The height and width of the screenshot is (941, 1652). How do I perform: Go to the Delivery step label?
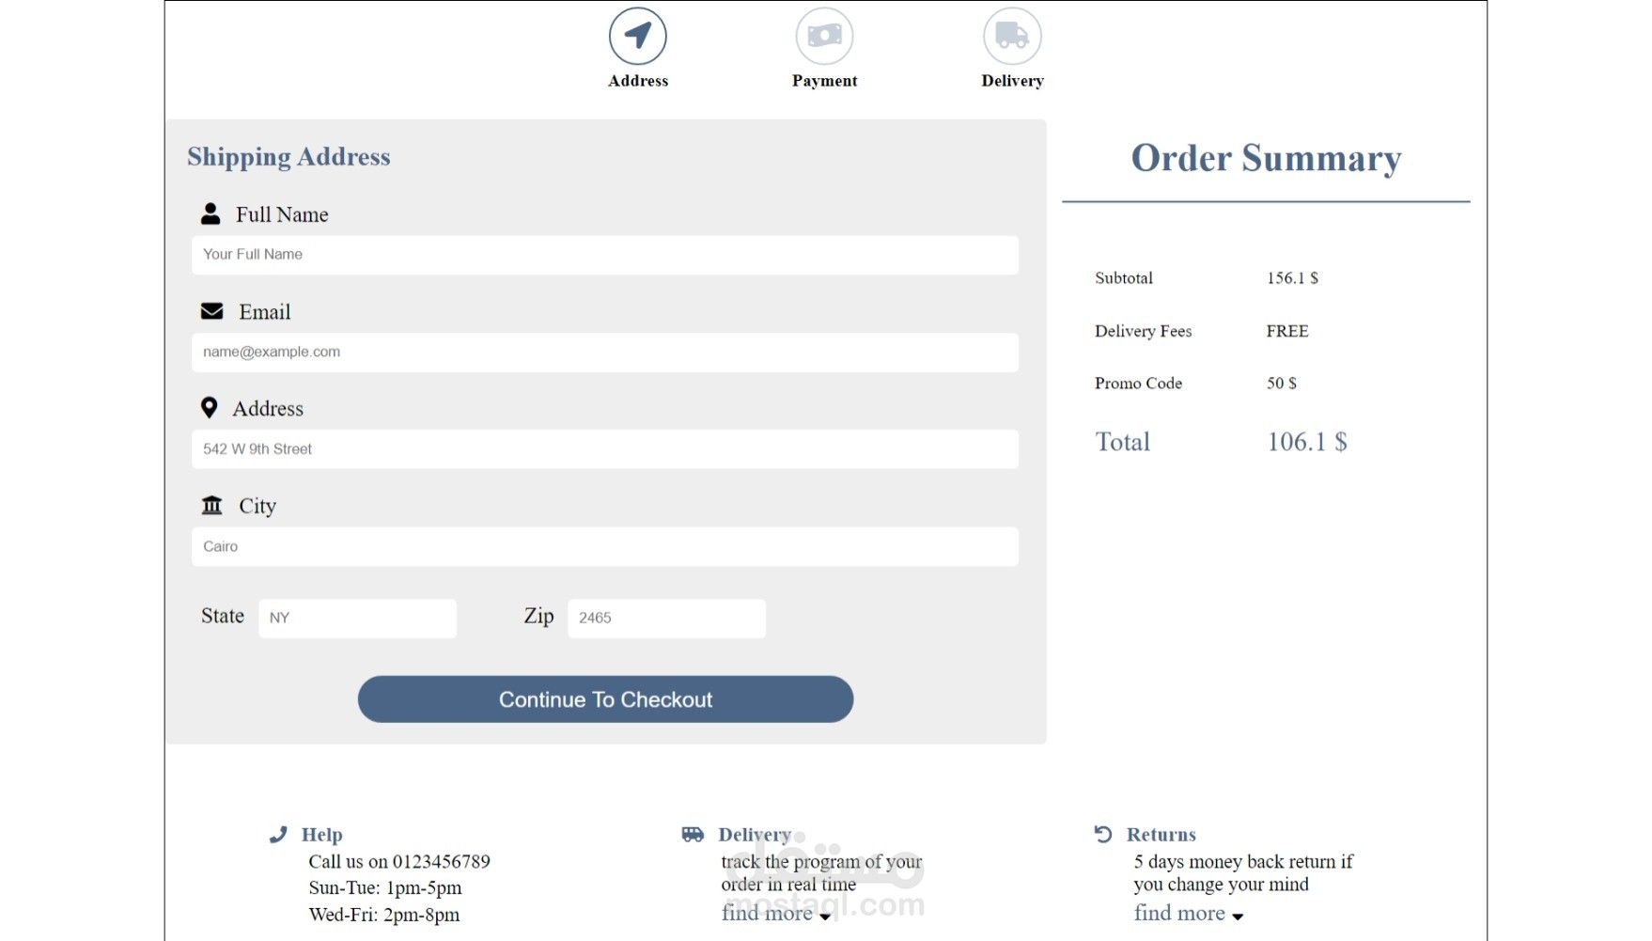(1012, 81)
